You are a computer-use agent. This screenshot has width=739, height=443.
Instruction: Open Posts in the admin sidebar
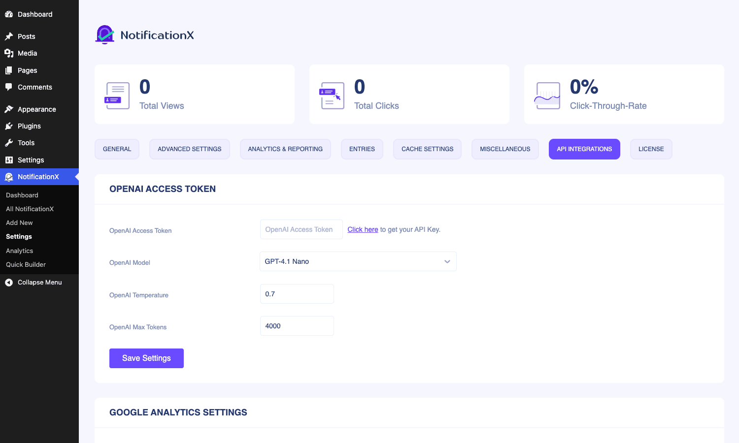pos(39,36)
